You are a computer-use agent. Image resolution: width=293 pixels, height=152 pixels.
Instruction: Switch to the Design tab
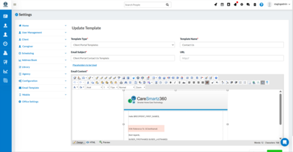click(78, 142)
